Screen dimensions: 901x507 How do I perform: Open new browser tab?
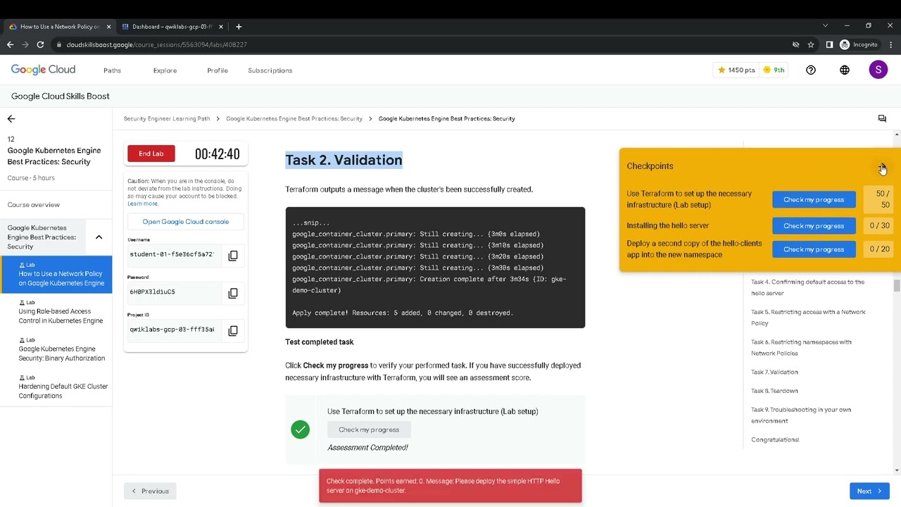click(x=239, y=27)
